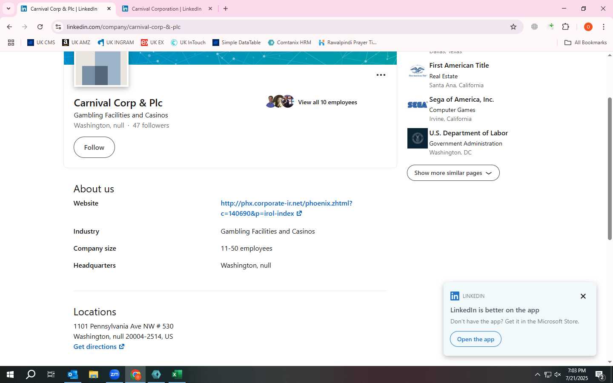This screenshot has height=383, width=613.
Task: Open U.S. Department of Labor page
Action: pos(468,133)
